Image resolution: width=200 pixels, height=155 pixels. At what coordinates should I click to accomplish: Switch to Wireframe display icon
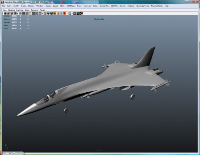(45, 13)
